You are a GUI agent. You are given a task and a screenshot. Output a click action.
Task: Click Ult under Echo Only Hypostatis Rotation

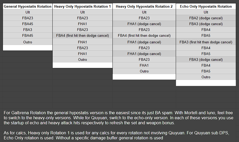tap(206, 12)
